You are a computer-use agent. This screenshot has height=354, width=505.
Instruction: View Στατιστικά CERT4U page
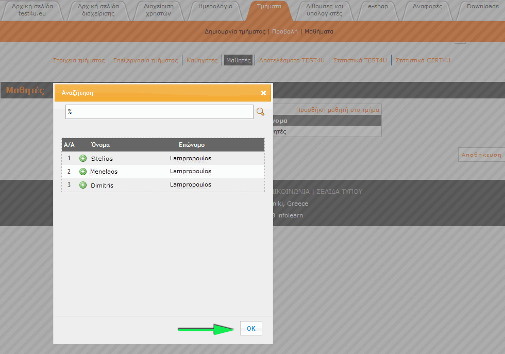click(x=423, y=60)
